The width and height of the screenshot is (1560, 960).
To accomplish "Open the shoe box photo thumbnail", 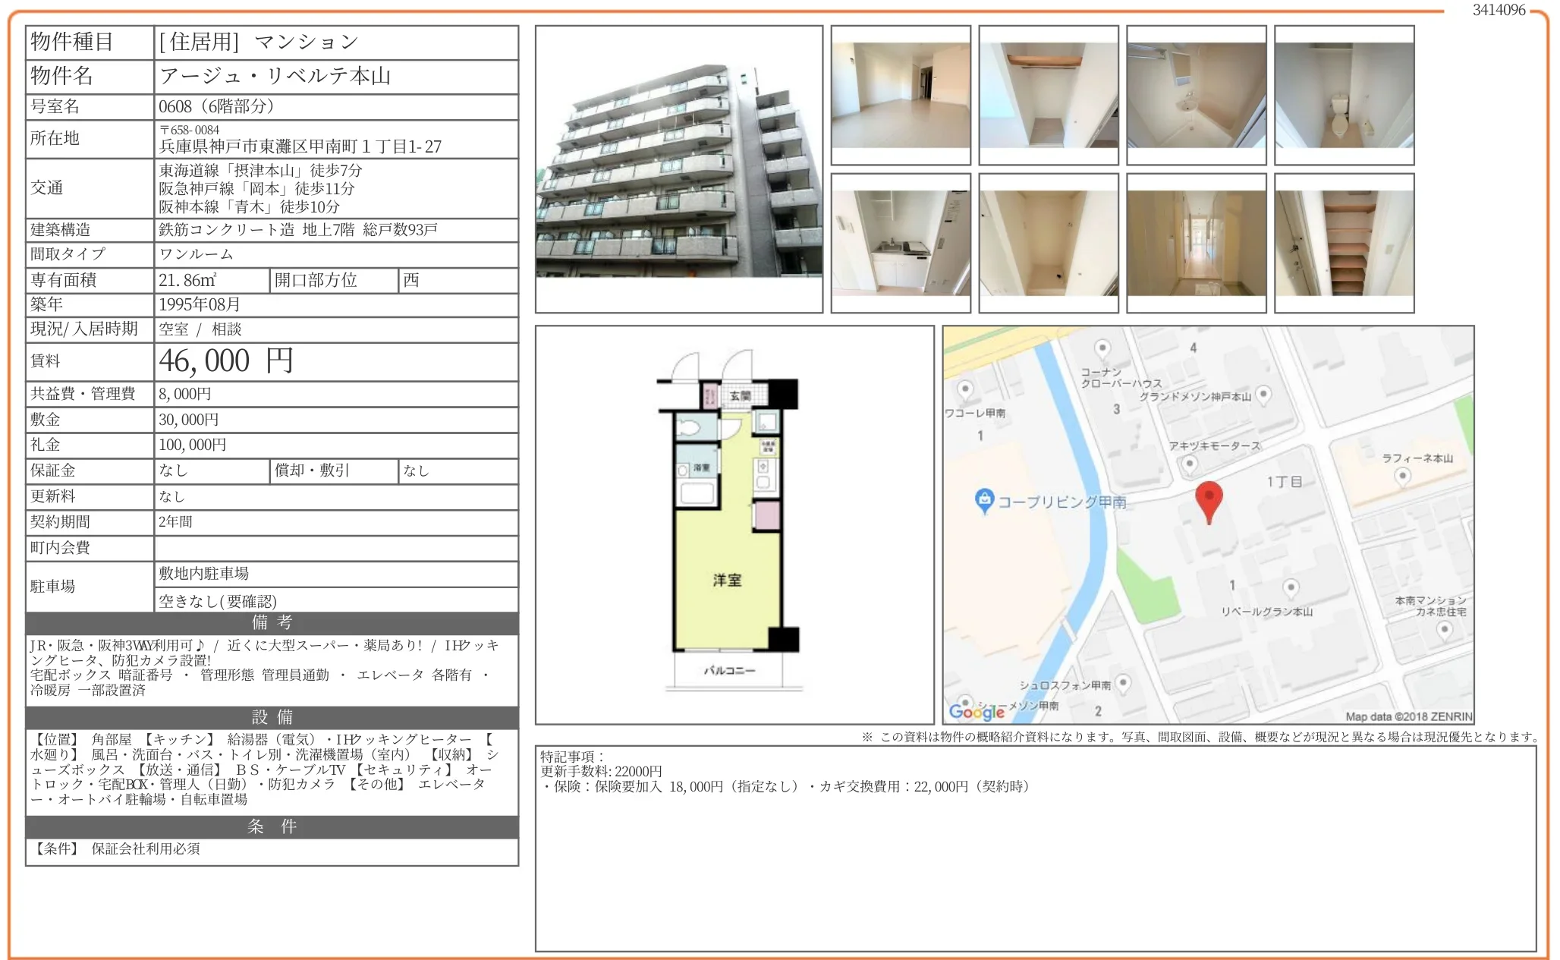I will [x=1345, y=243].
